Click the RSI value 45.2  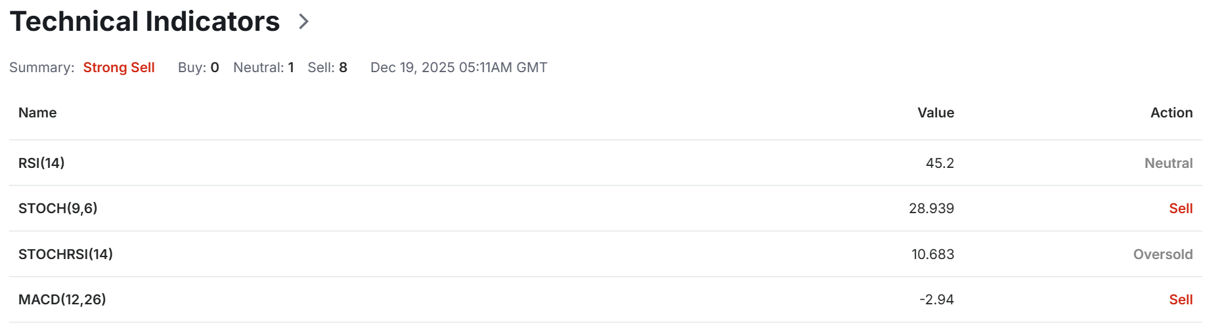point(940,163)
